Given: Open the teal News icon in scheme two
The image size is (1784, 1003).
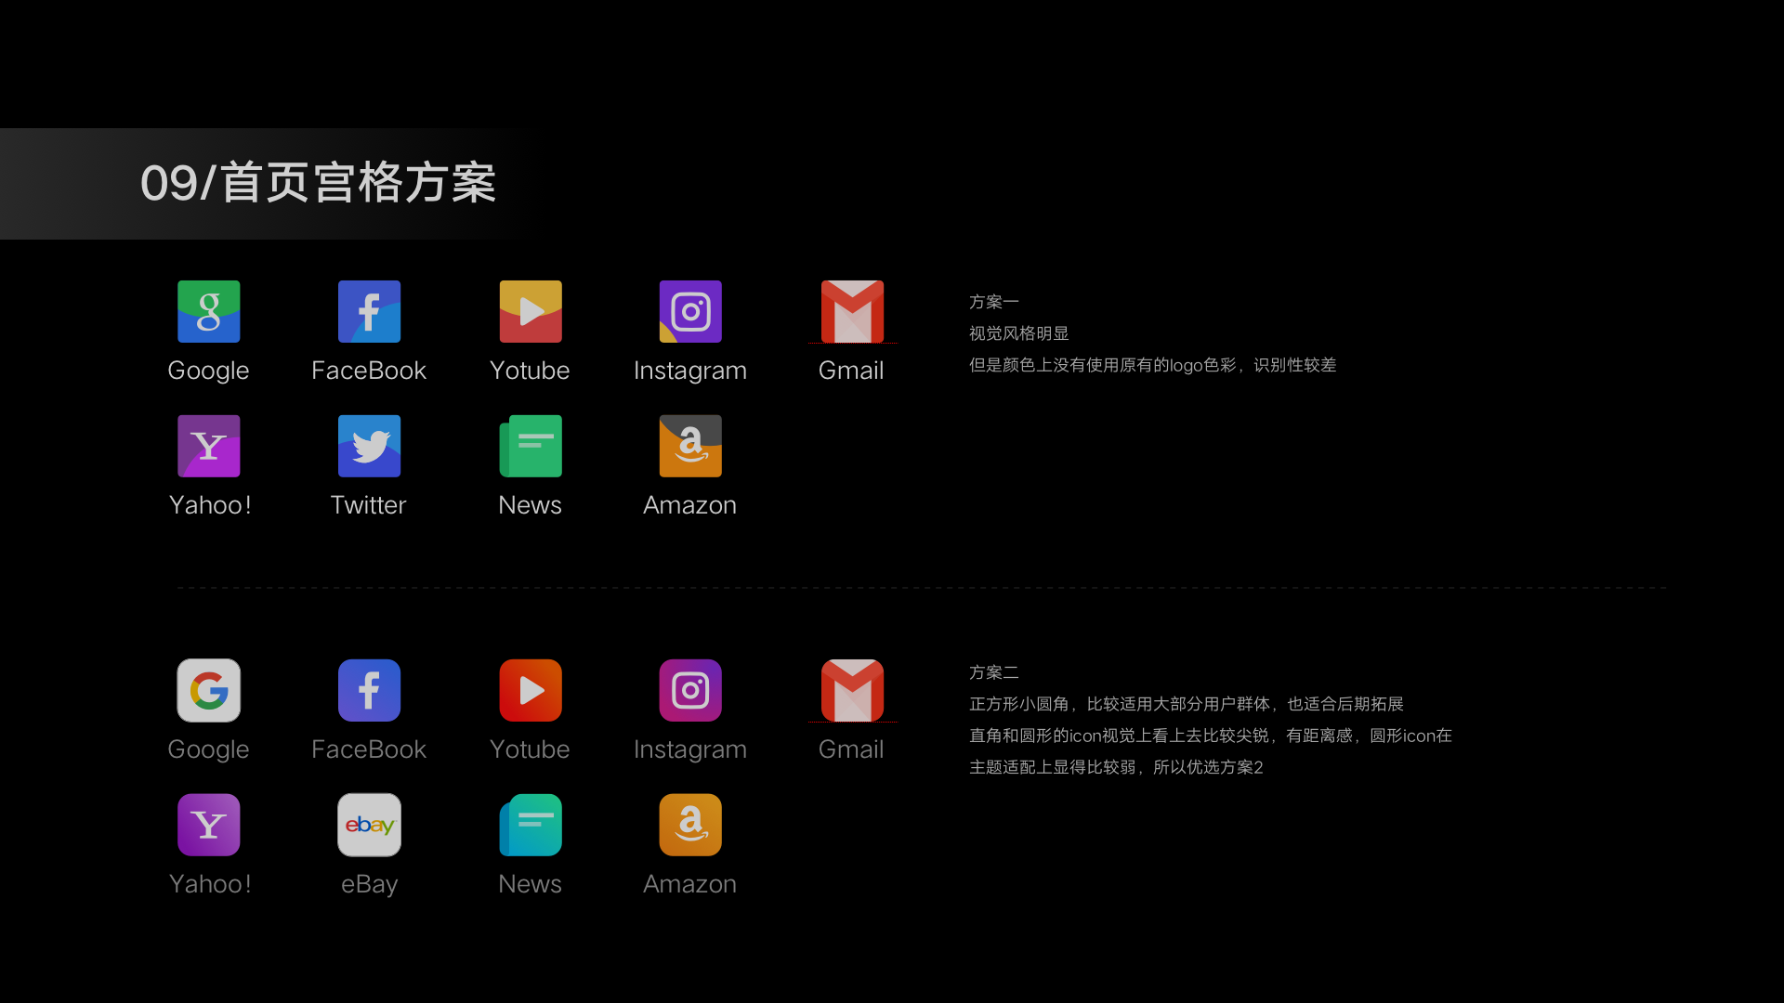Looking at the screenshot, I should (x=531, y=825).
